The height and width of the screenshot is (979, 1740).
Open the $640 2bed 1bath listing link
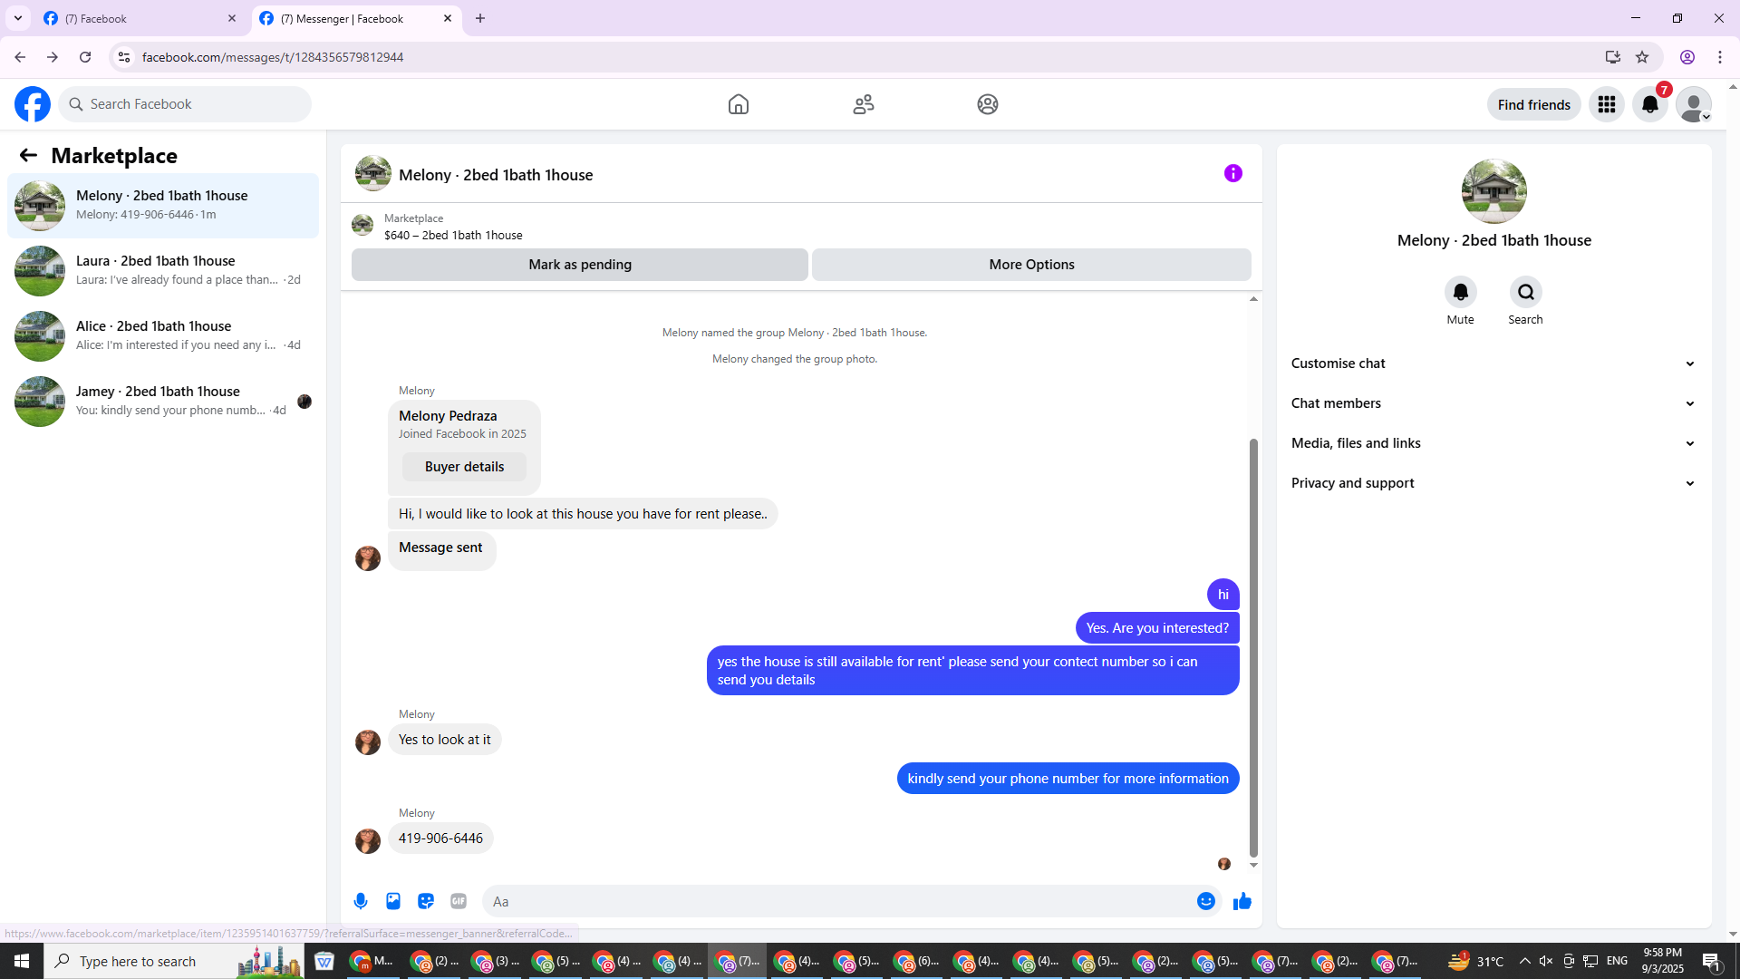click(453, 235)
